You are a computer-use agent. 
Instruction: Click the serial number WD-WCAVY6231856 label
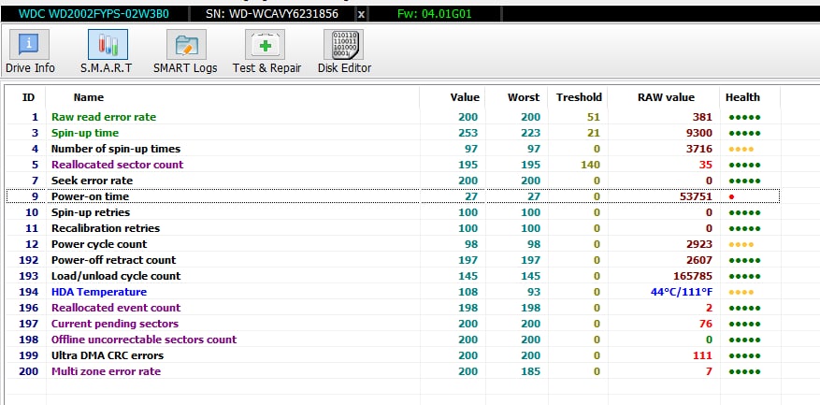(271, 14)
